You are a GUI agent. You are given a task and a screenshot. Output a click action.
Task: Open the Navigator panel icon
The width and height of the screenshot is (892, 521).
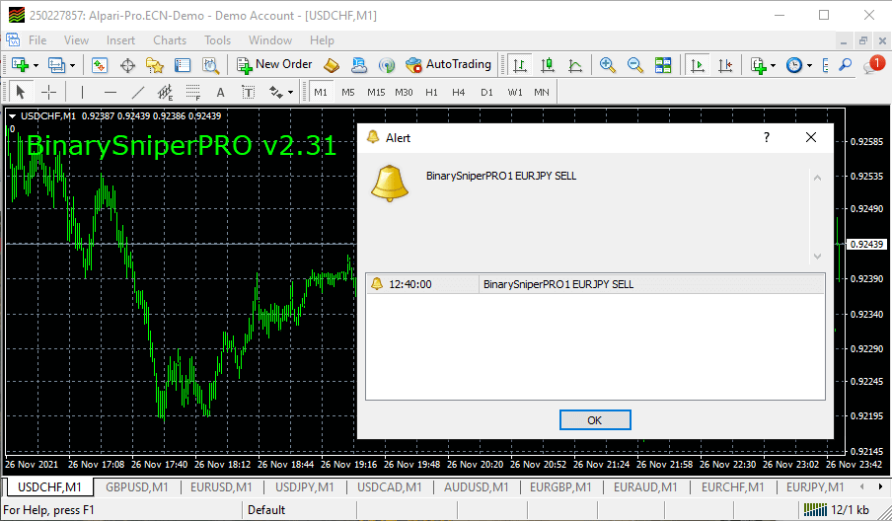(155, 65)
